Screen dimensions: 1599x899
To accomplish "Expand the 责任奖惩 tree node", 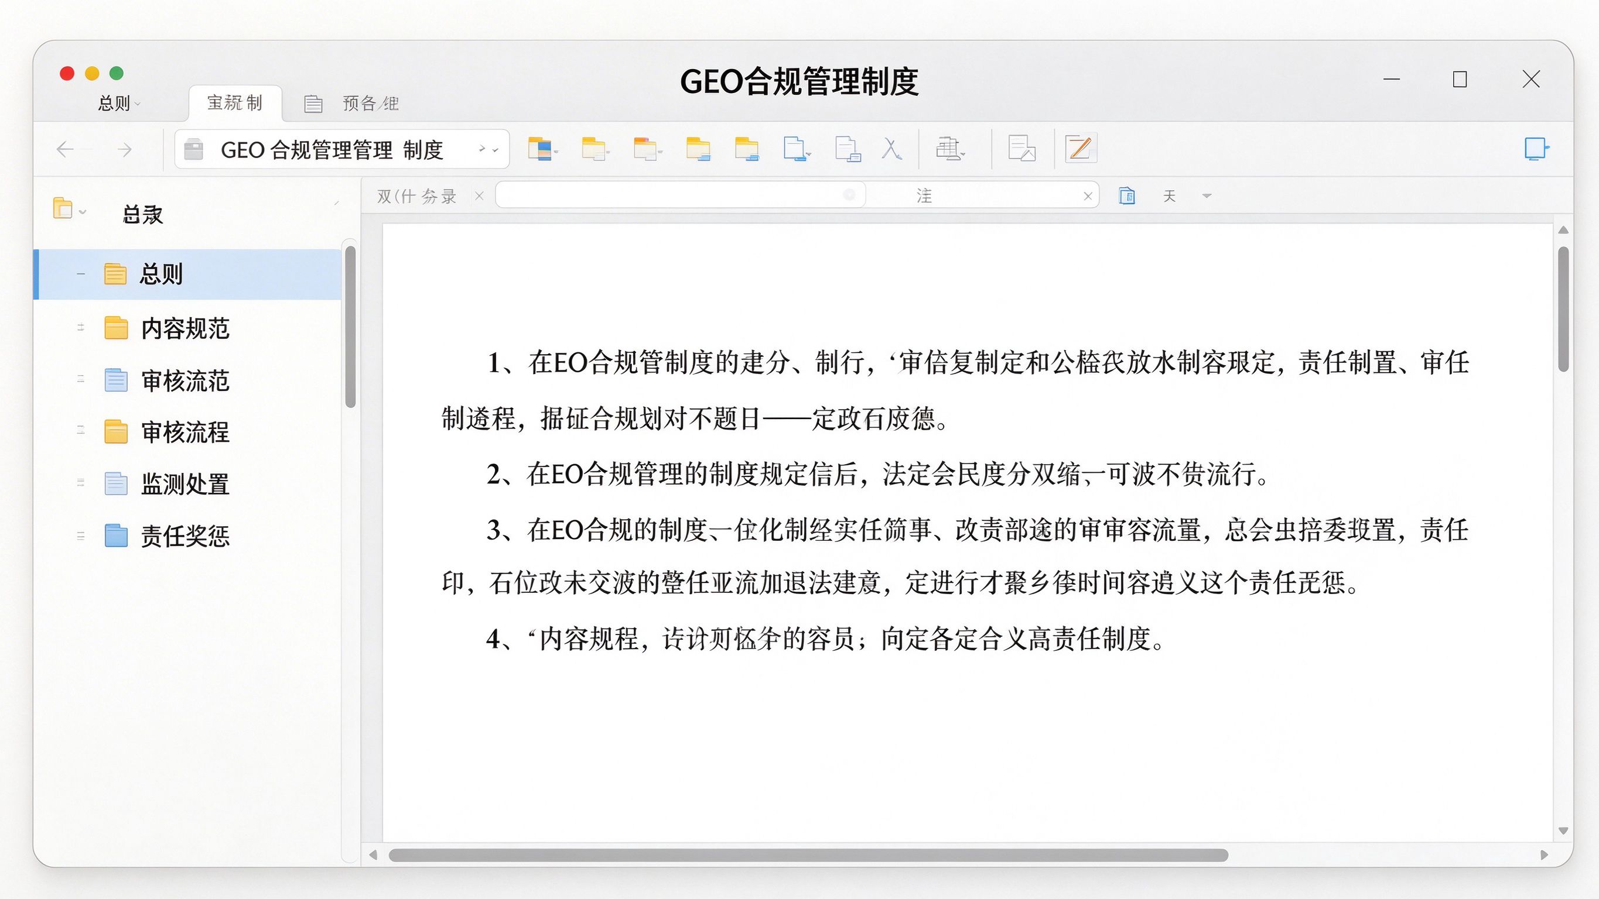I will (81, 536).
